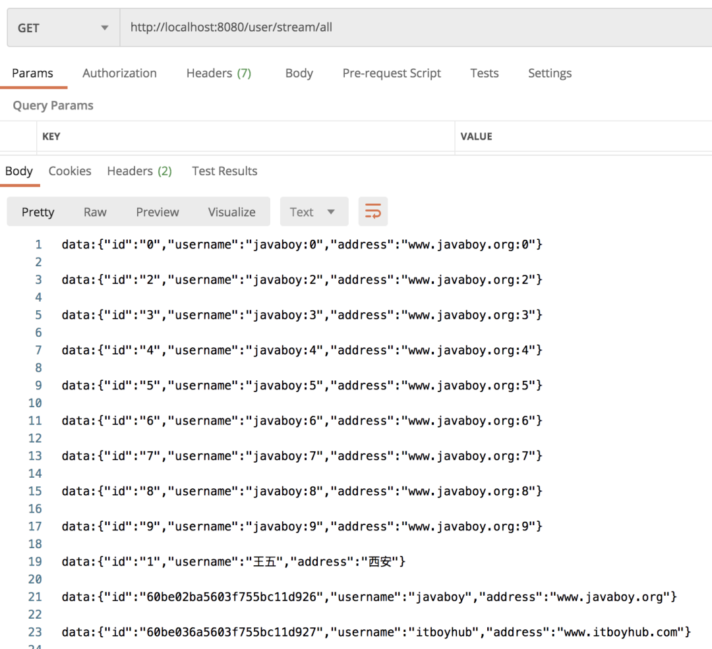Image resolution: width=712 pixels, height=649 pixels.
Task: View response Headers (2) tab
Action: (139, 171)
